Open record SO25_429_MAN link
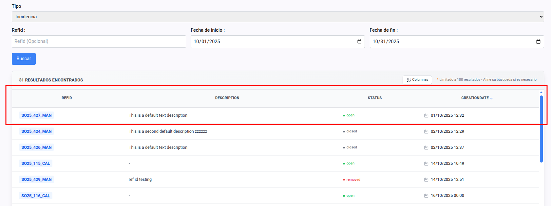 tap(36, 180)
